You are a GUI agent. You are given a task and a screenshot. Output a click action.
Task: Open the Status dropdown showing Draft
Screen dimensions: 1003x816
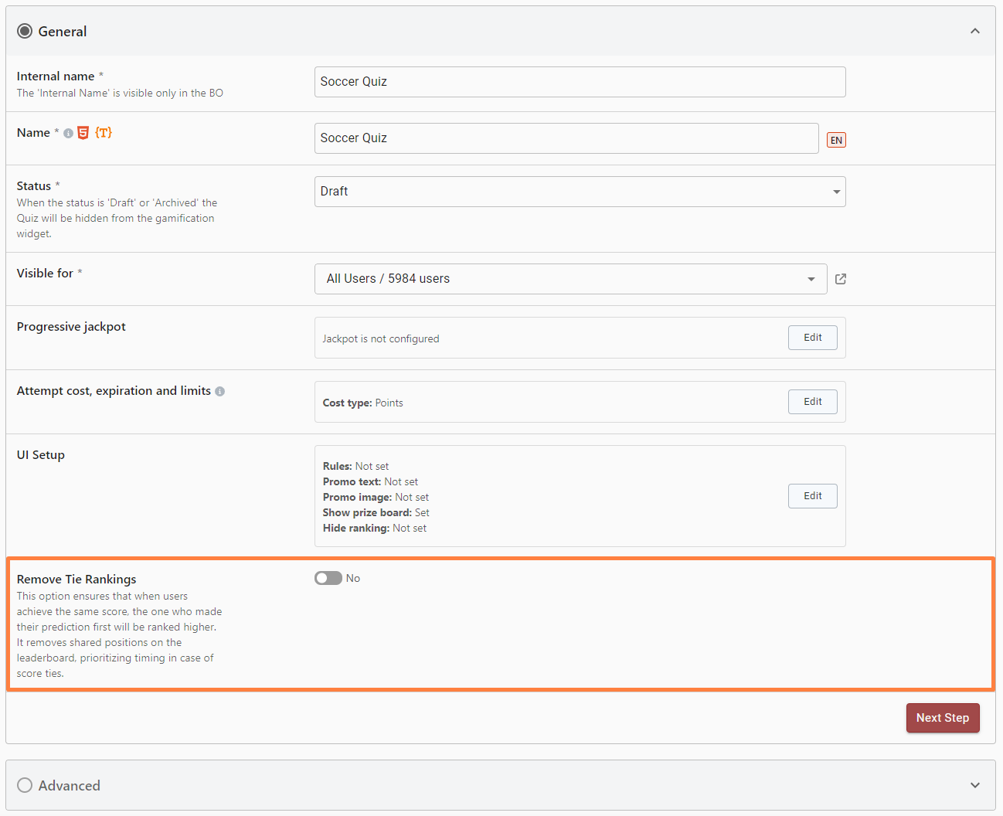click(x=580, y=192)
